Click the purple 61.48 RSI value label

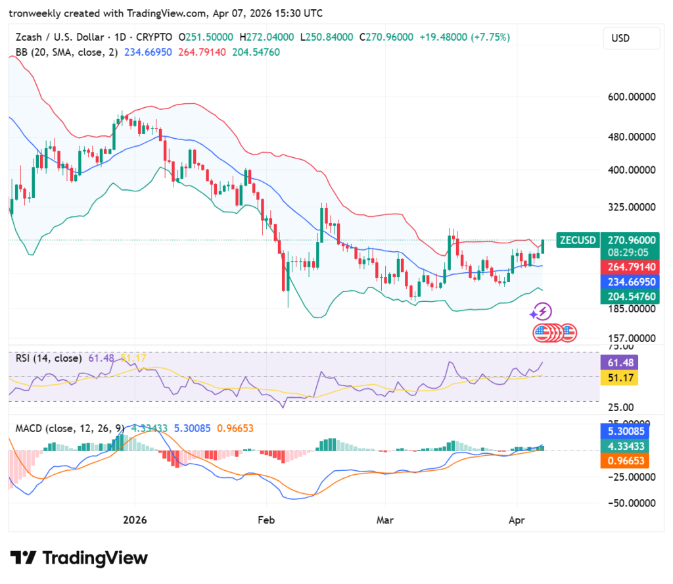pyautogui.click(x=618, y=362)
